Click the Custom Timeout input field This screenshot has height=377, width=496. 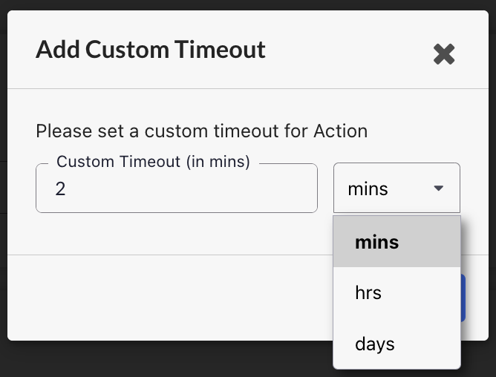(177, 188)
